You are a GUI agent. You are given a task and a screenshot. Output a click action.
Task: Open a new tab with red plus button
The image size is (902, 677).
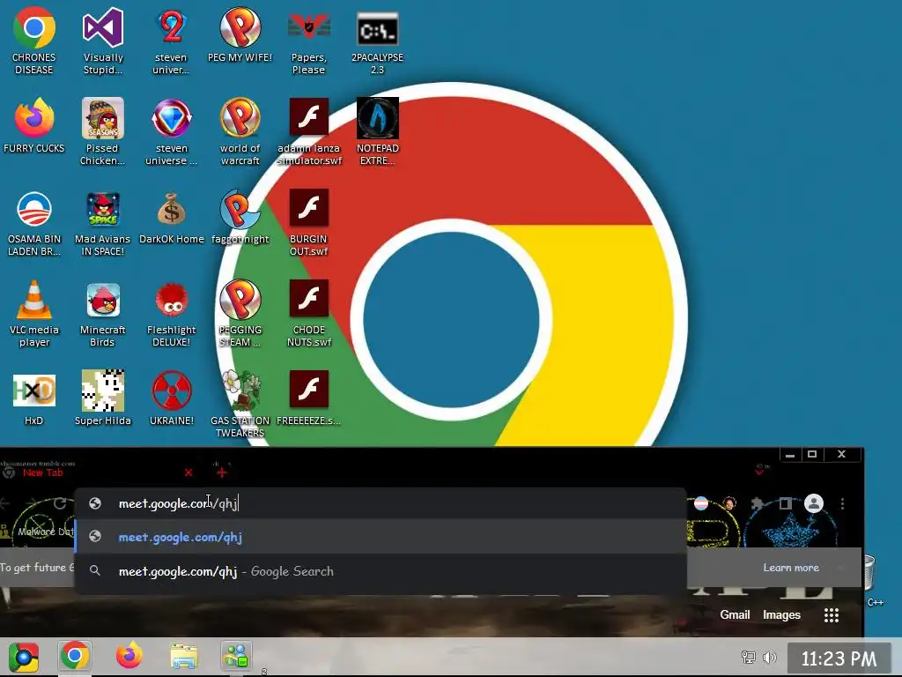[222, 472]
